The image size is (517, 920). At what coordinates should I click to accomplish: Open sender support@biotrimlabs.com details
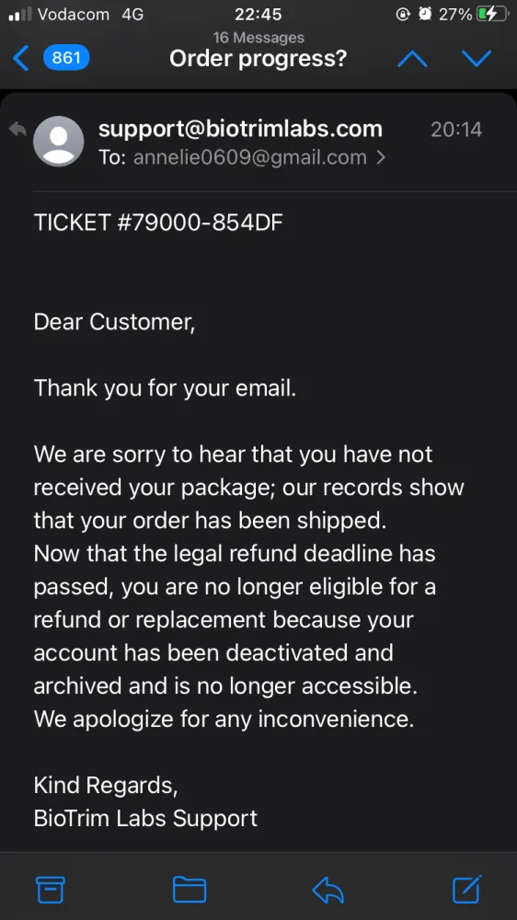click(240, 129)
